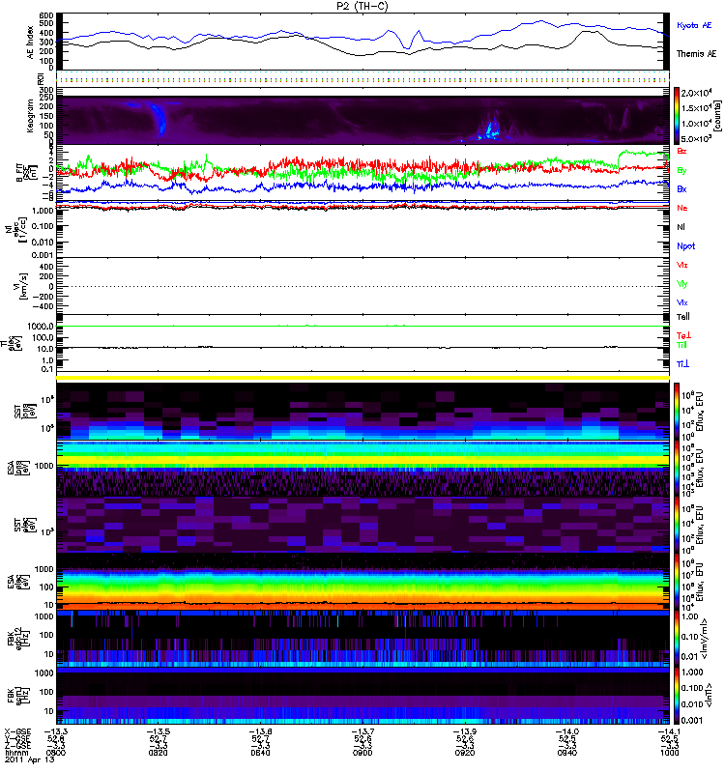Click the 2011 Apr 13 date label

30,759
